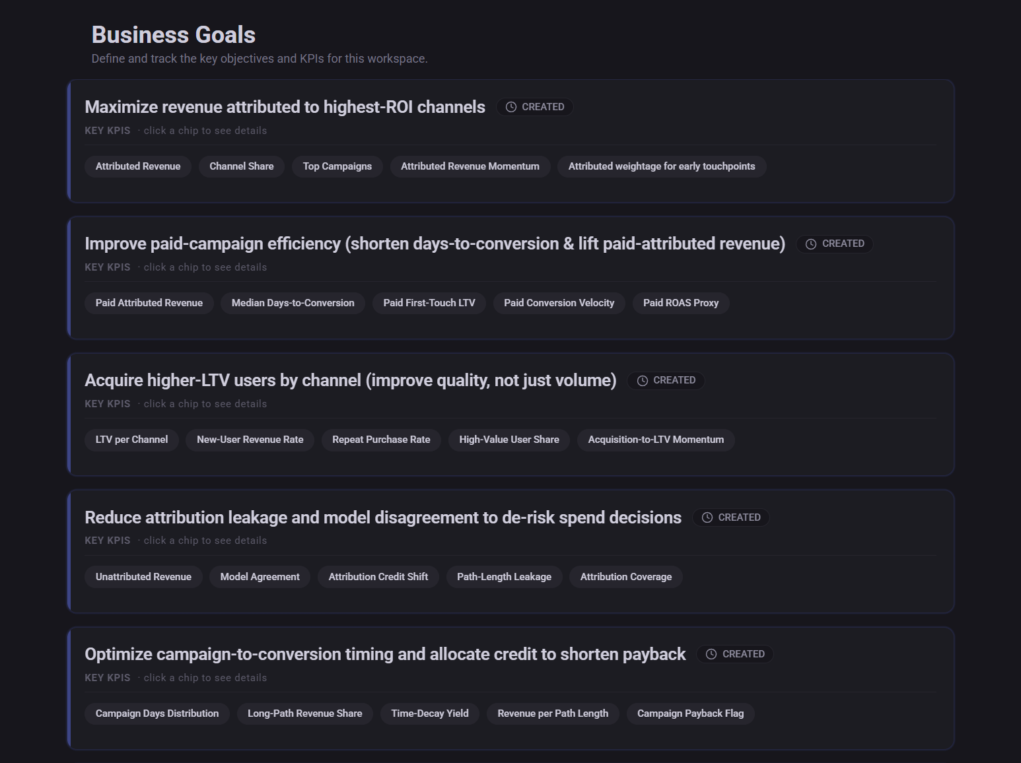Image resolution: width=1021 pixels, height=763 pixels.
Task: Click 'click a chip to see details' under first goal
Action: 205,130
